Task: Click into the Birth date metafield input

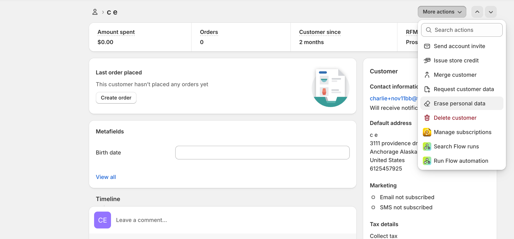Action: pyautogui.click(x=262, y=153)
